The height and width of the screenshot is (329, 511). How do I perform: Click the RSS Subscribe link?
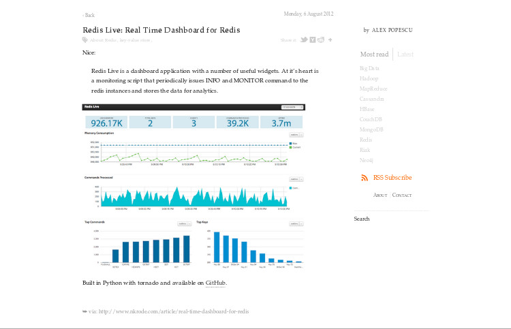[x=392, y=178]
